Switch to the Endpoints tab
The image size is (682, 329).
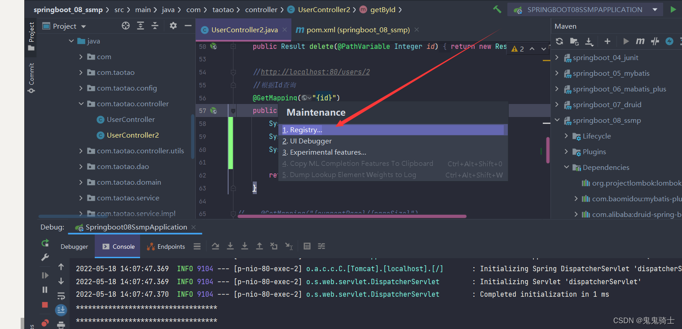(x=166, y=247)
